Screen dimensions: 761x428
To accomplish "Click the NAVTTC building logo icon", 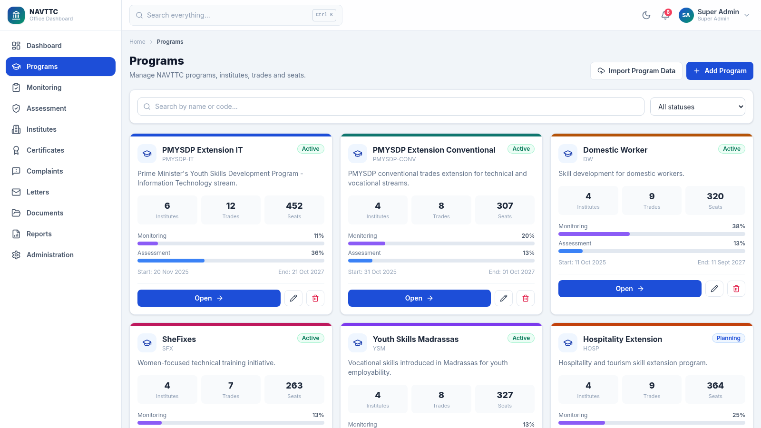I will point(16,15).
